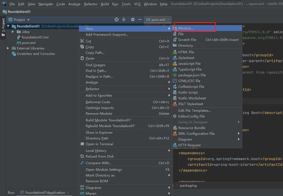
Task: Click the IntelliJ IDEA logo icon
Action: [4, 4]
